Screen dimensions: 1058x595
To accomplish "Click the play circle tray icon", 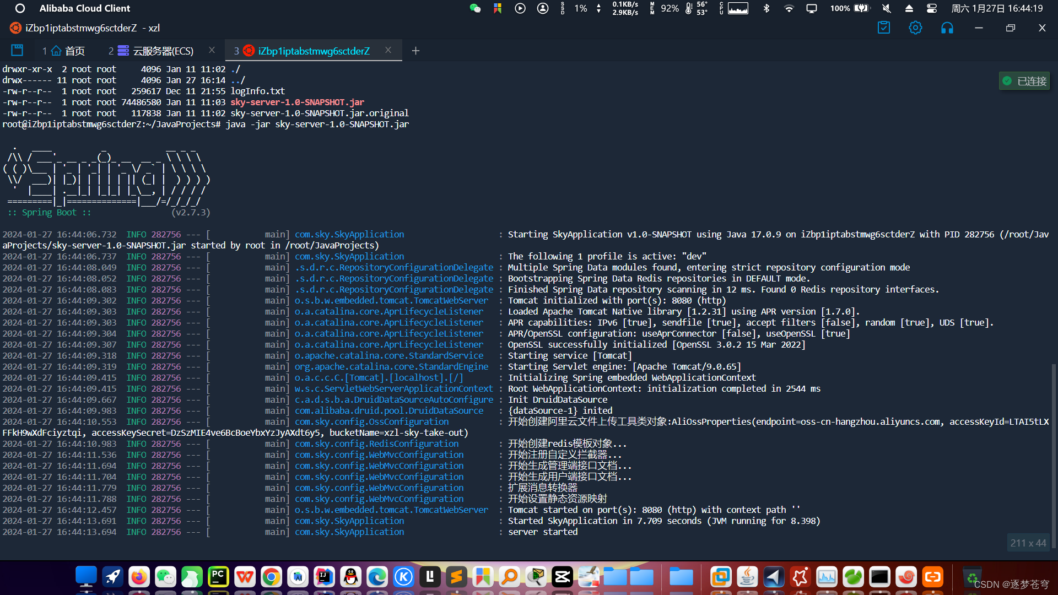I will pos(520,8).
